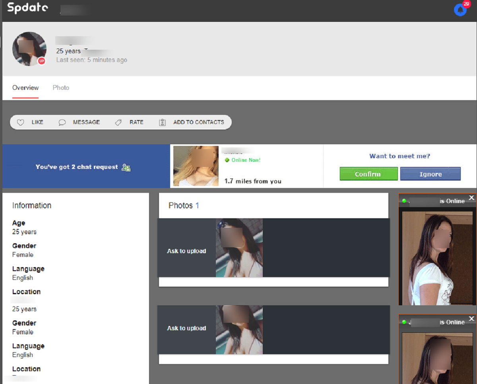Click the You've got 2 chat request banner

point(77,167)
